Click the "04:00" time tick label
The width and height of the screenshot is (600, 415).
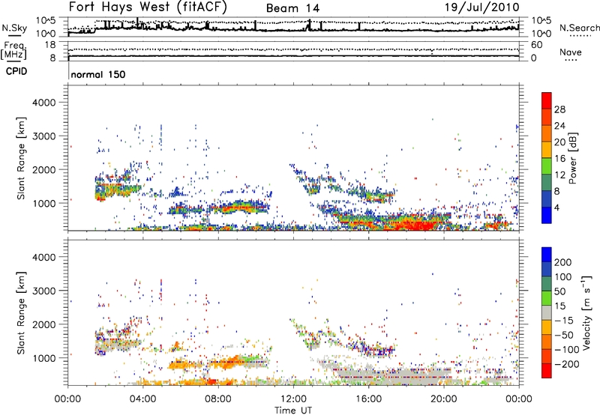pos(142,399)
